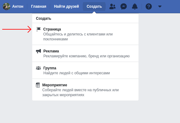Image resolution: width=180 pixels, height=123 pixels.
Task: Open Messenger chat icon
Action: click(x=124, y=6)
